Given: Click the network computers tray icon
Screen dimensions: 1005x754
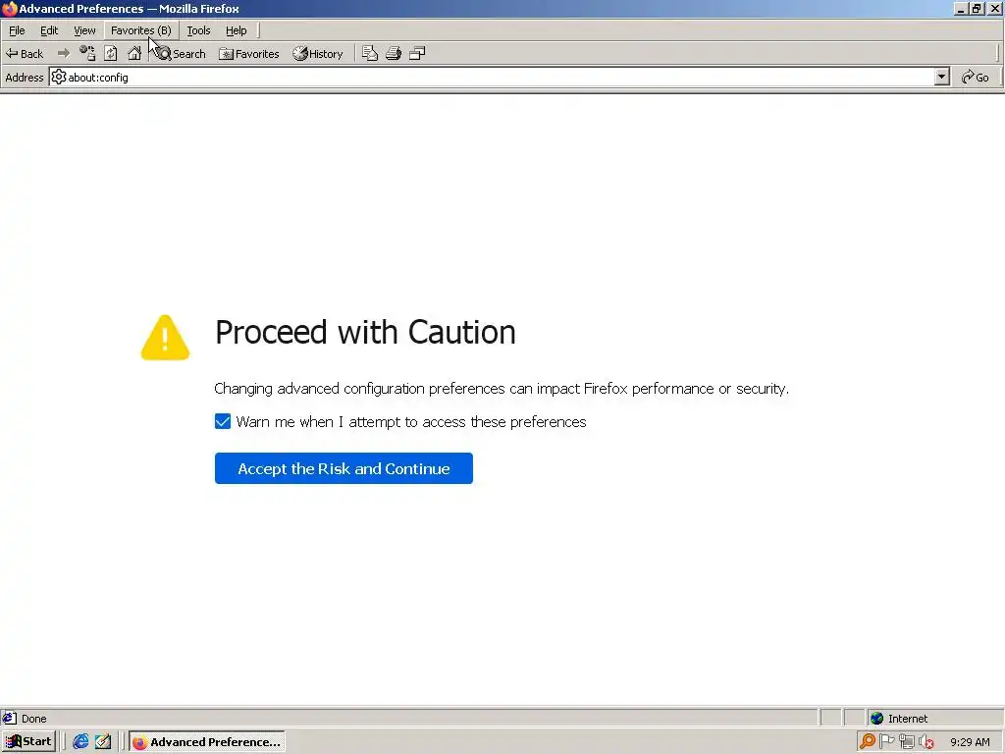Looking at the screenshot, I should (x=906, y=742).
